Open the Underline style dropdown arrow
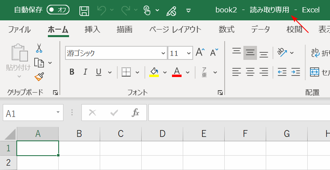The image size is (330, 170). click(110, 72)
